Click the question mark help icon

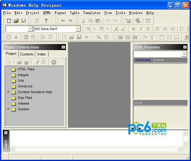(46, 21)
